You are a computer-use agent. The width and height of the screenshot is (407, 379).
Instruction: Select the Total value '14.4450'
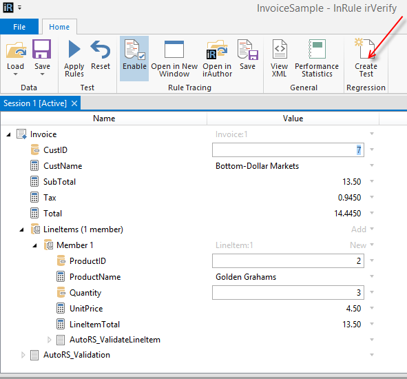(x=348, y=214)
